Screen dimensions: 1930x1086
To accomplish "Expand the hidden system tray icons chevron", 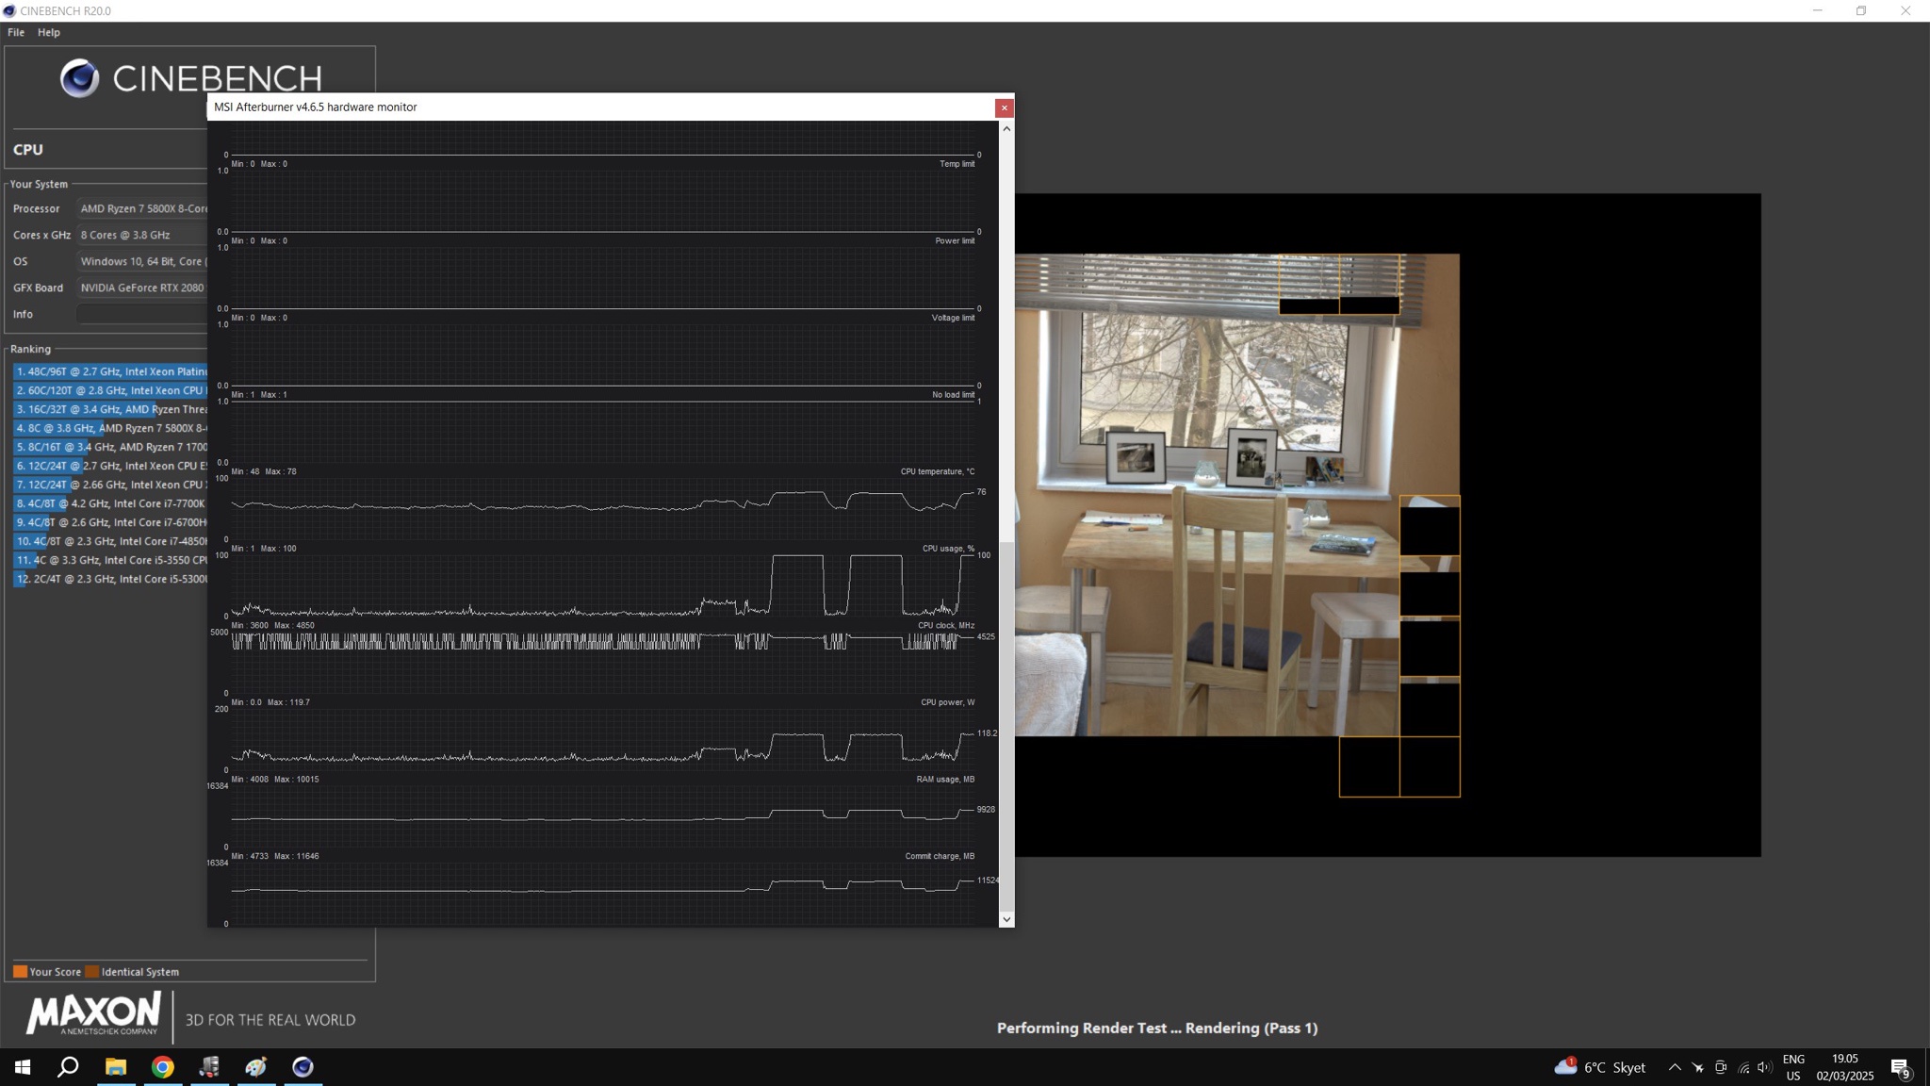I will click(1675, 1067).
